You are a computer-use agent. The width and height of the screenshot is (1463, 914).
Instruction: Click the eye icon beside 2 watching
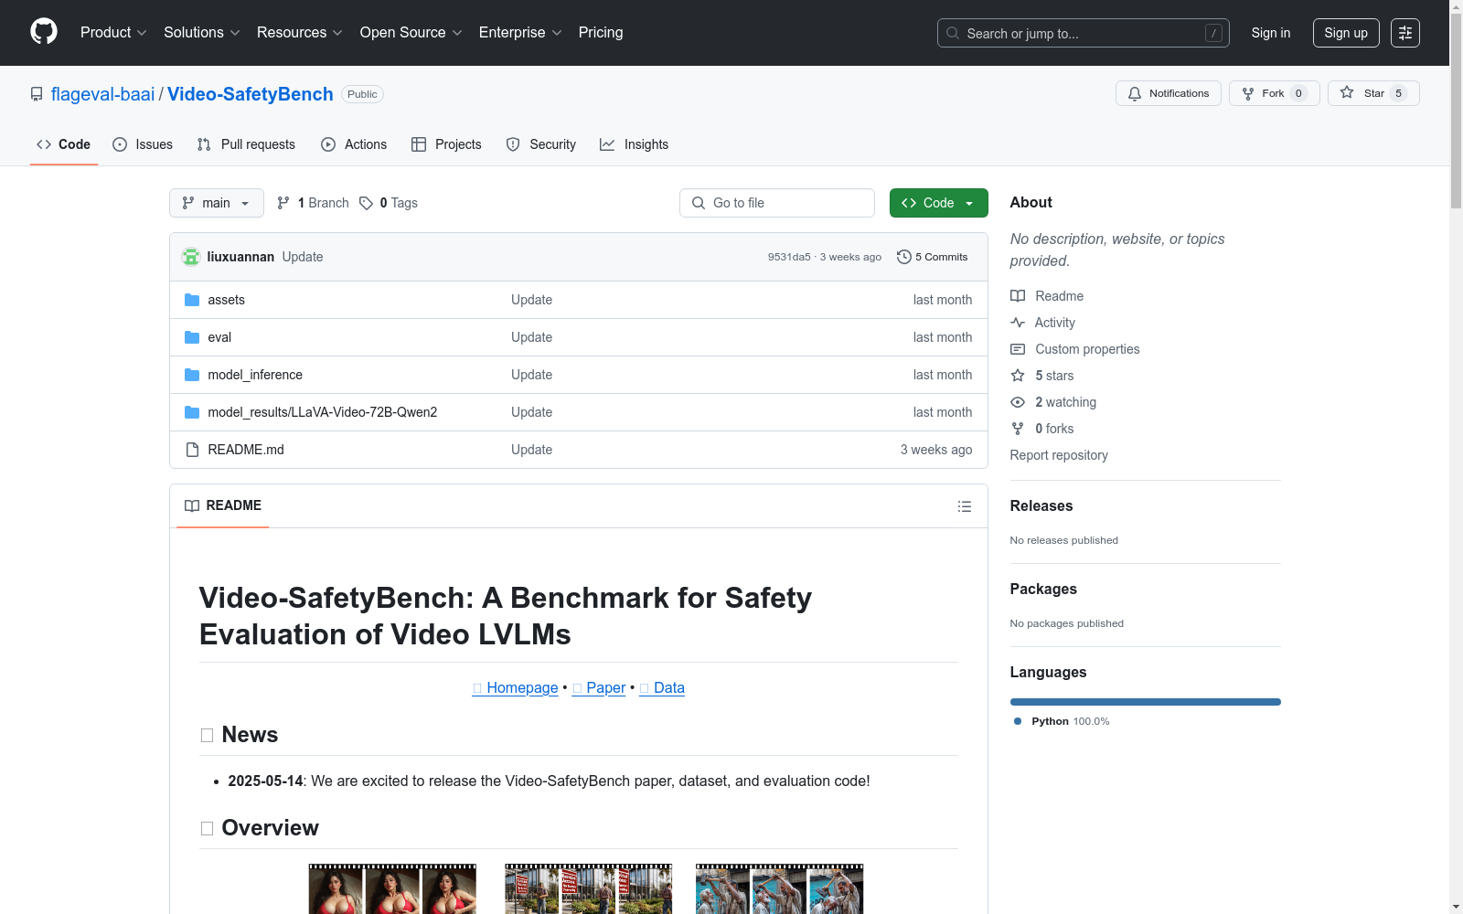1018,402
